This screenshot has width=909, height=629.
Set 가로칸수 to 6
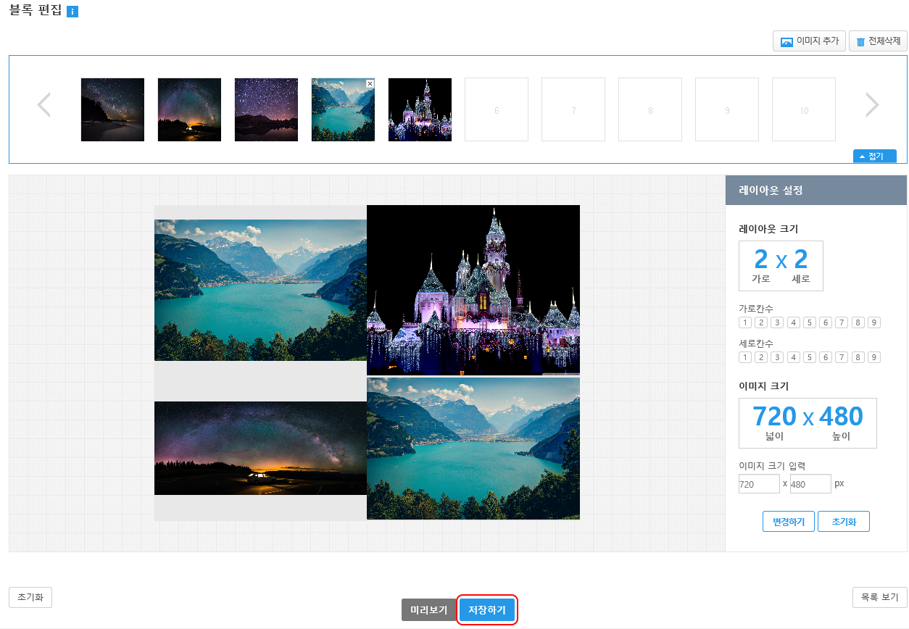826,322
